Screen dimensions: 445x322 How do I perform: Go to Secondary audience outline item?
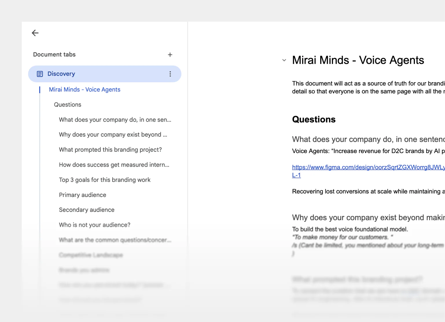(x=87, y=210)
